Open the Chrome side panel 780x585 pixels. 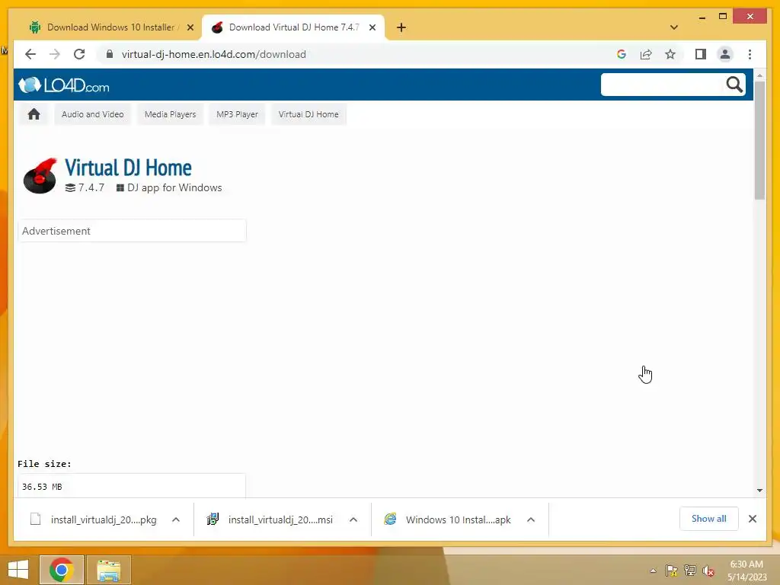pos(701,54)
